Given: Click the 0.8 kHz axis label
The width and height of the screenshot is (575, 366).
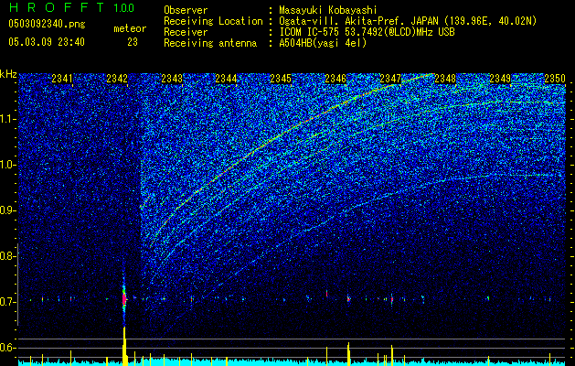Looking at the screenshot, I should coord(7,256).
